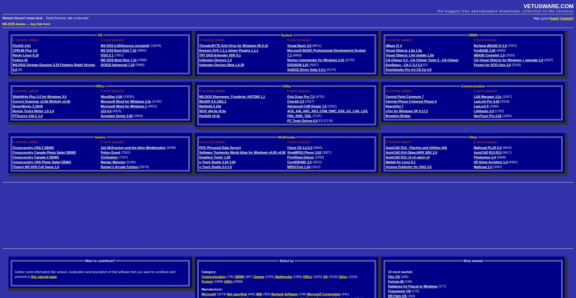Open the register link
Viewport: 576px width, 298px height.
[567, 18]
